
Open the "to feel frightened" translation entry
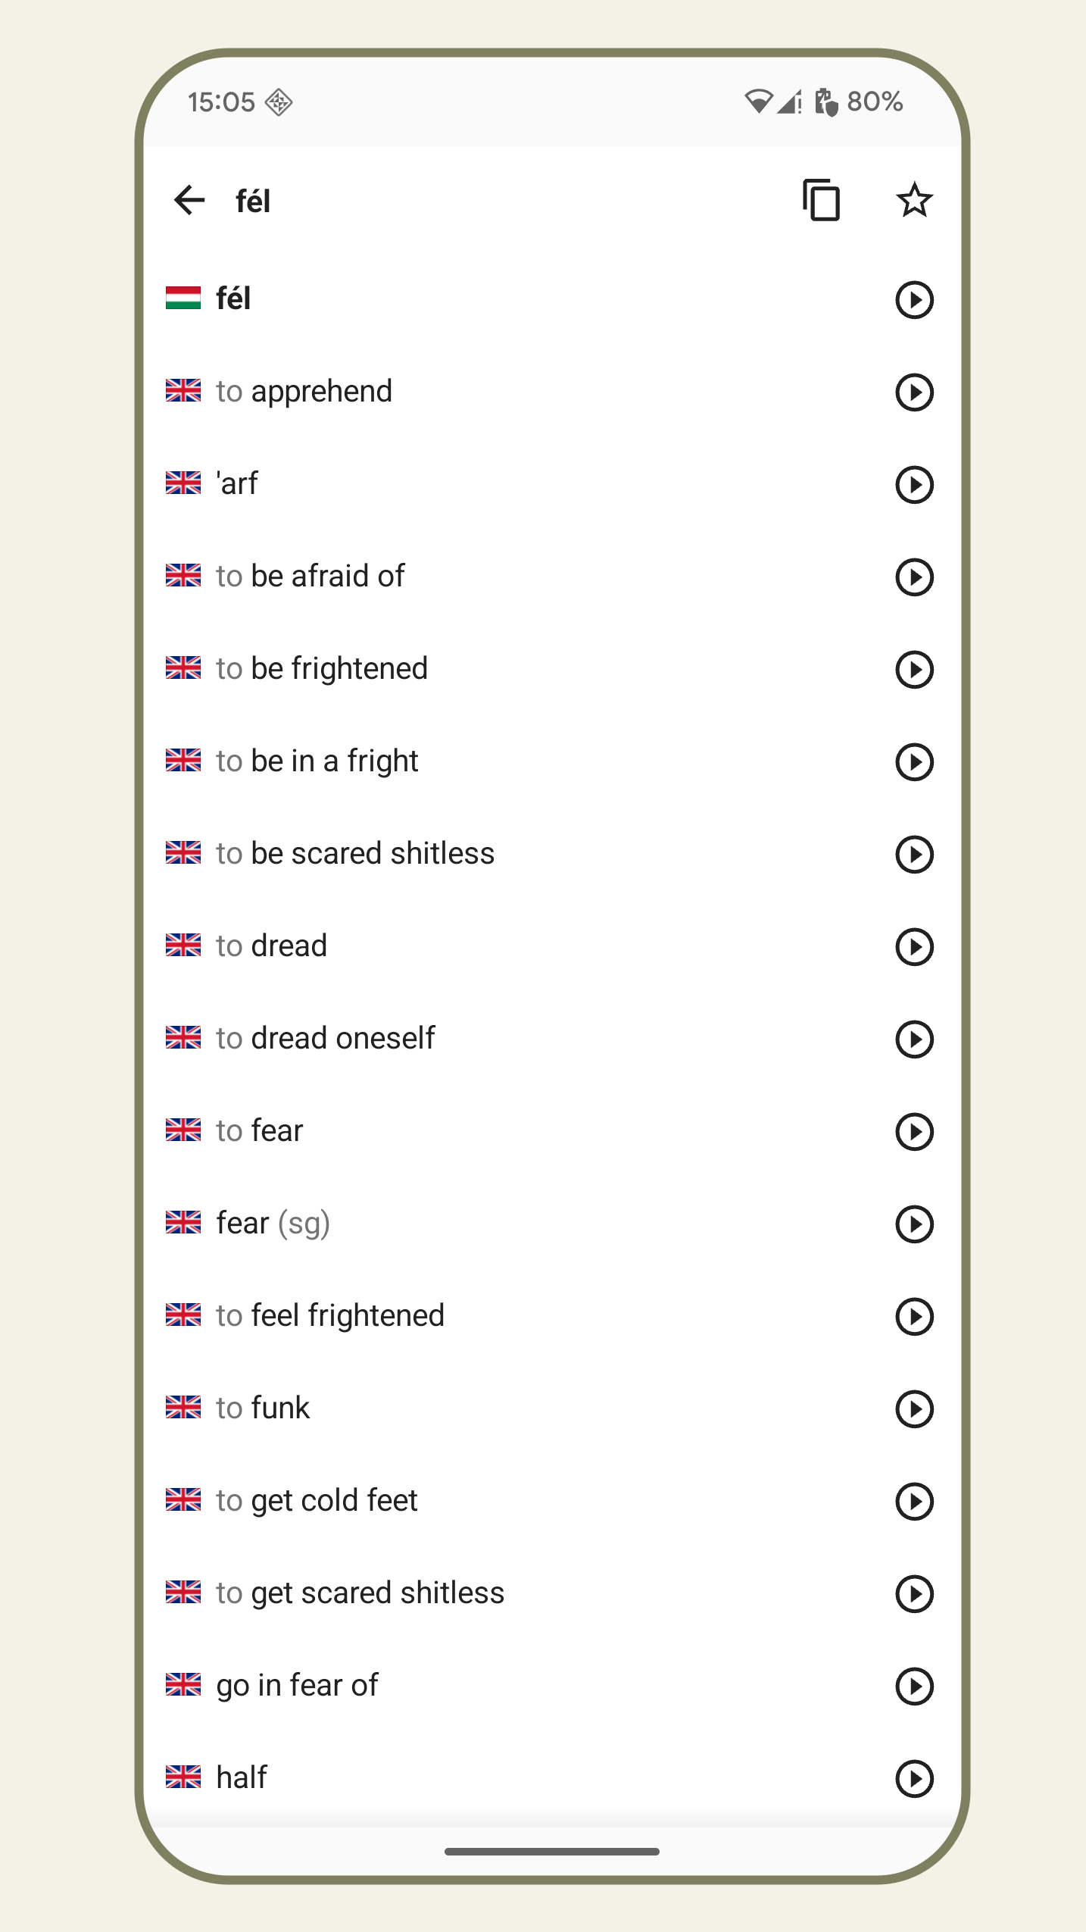(x=330, y=1316)
